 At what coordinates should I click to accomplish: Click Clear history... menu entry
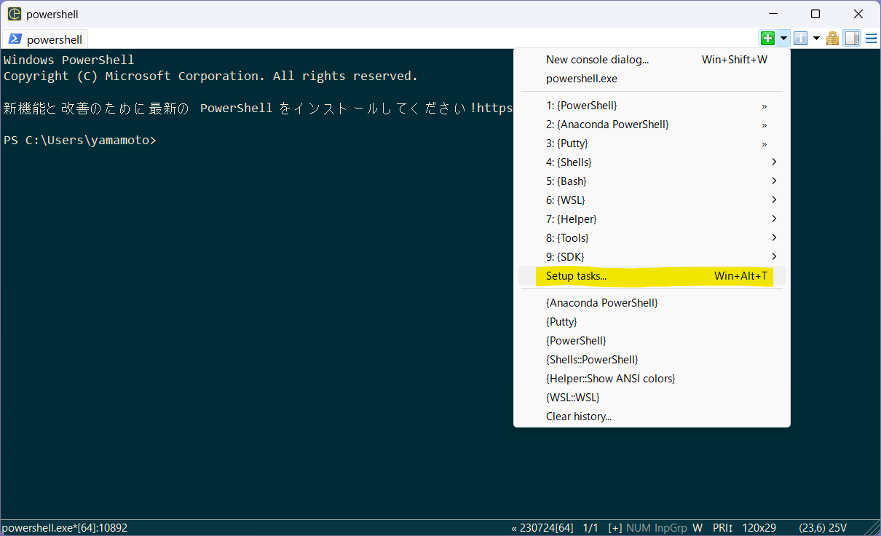652,417
